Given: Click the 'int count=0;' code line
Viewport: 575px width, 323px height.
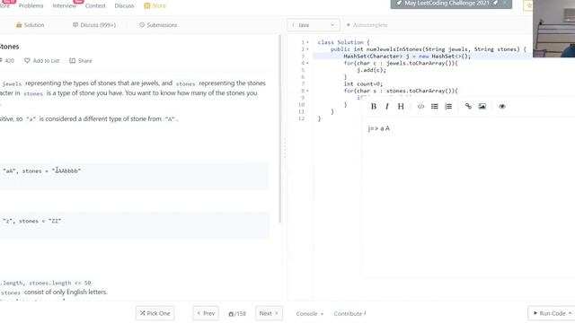Looking at the screenshot, I should click(x=363, y=83).
